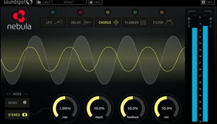217x124 pixels.
Task: Click the left channel gain fader handle
Action: coord(189,22)
